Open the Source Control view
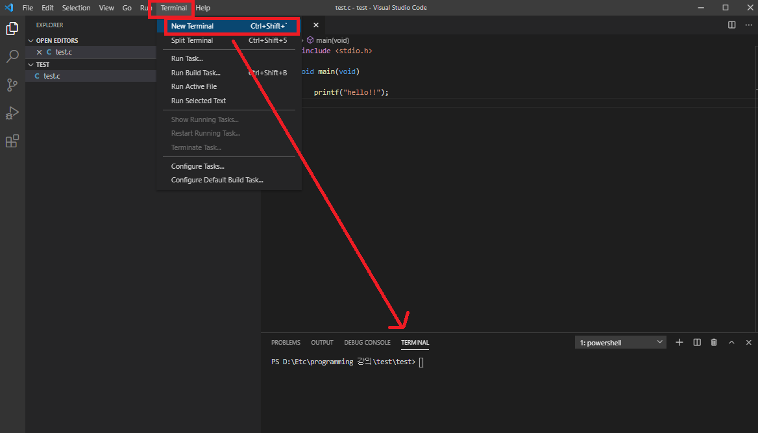The image size is (758, 433). tap(12, 84)
